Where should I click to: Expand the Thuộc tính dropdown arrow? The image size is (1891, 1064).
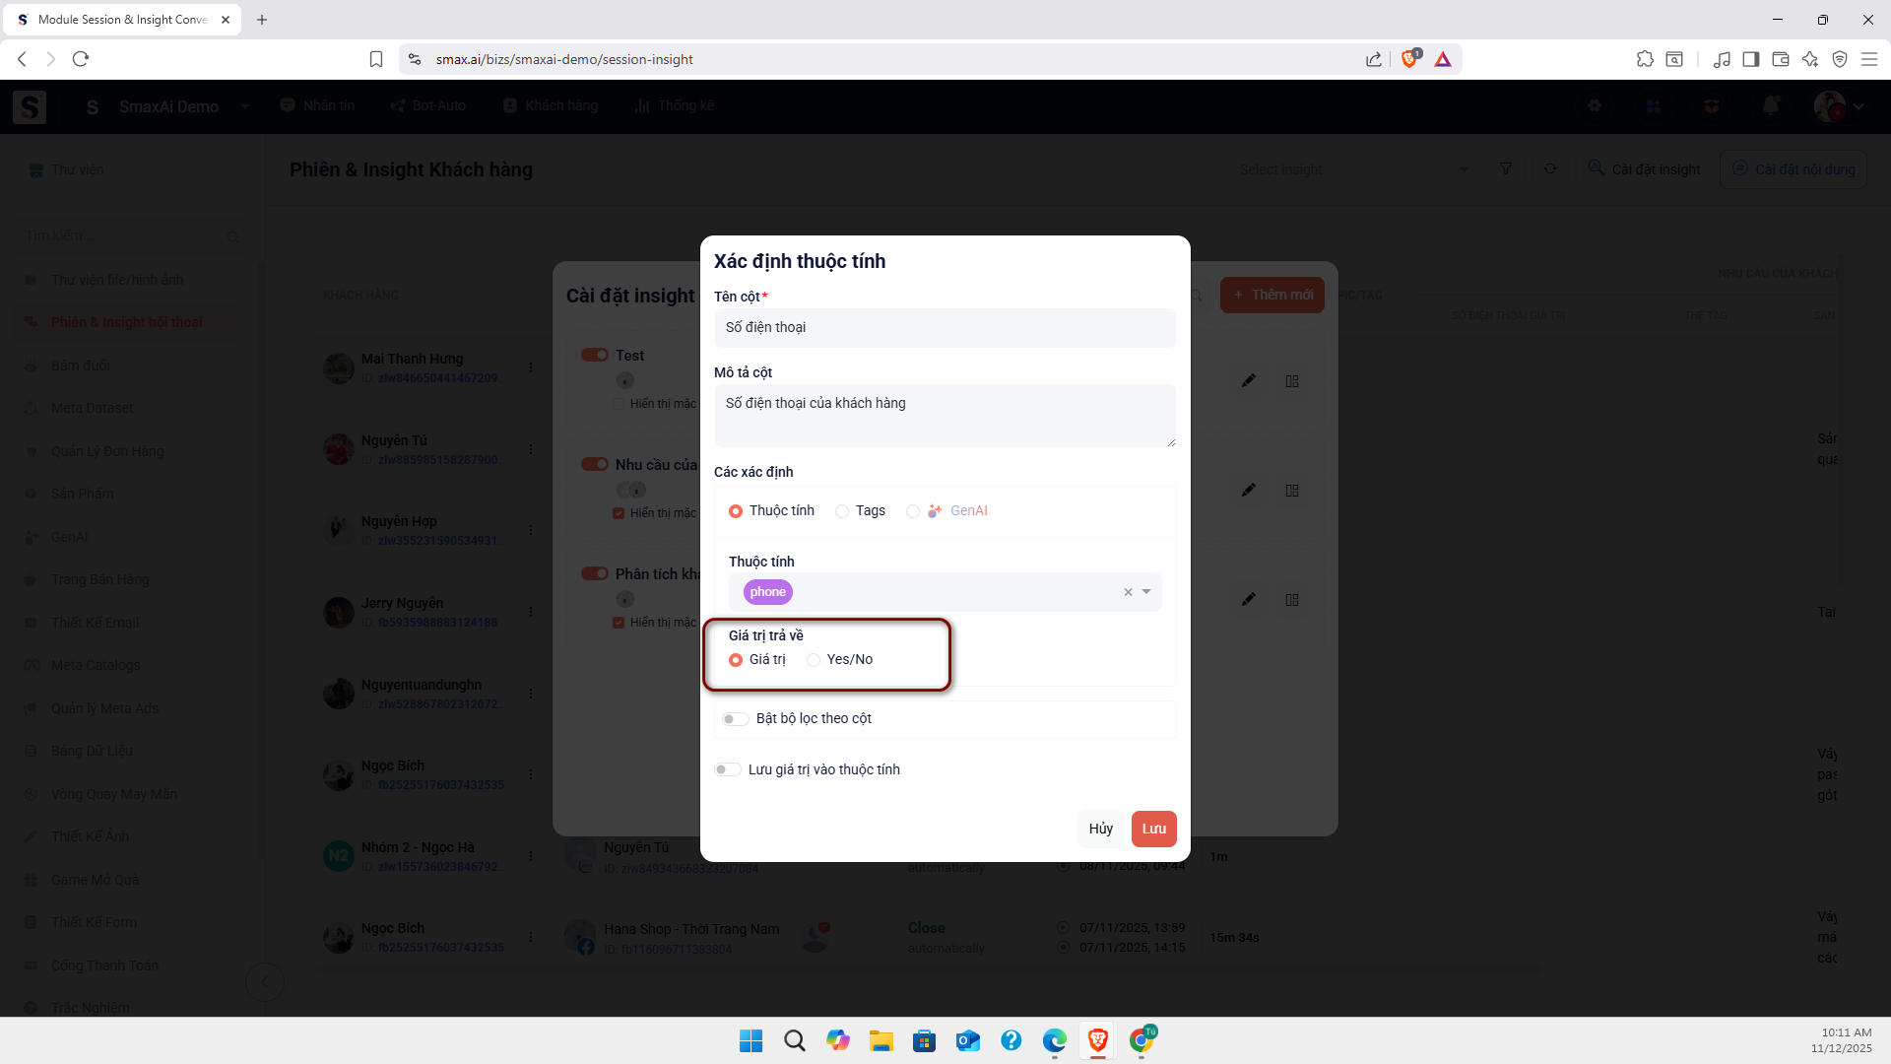click(1146, 592)
